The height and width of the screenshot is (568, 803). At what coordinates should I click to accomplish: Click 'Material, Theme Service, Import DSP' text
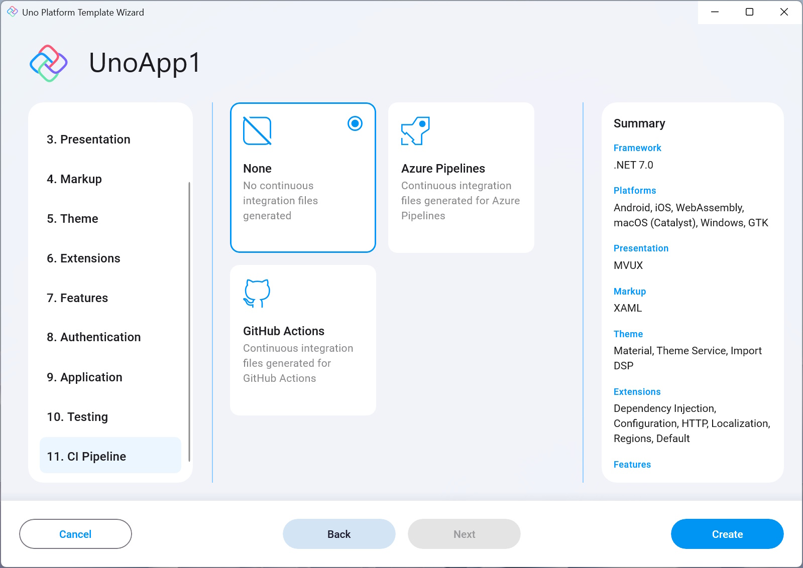[x=687, y=358]
